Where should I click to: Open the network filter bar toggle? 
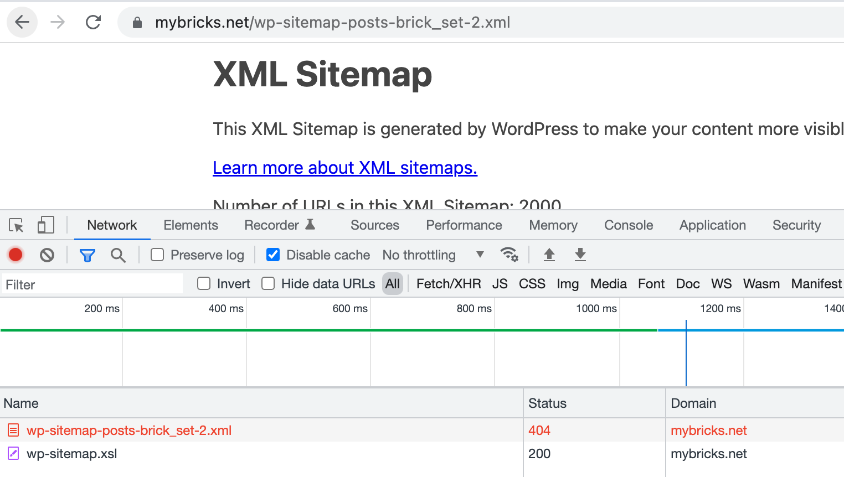pos(87,255)
